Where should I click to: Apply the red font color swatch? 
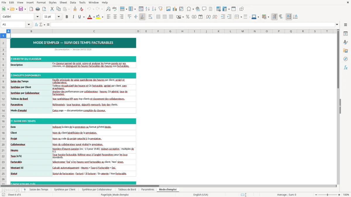pyautogui.click(x=89, y=17)
